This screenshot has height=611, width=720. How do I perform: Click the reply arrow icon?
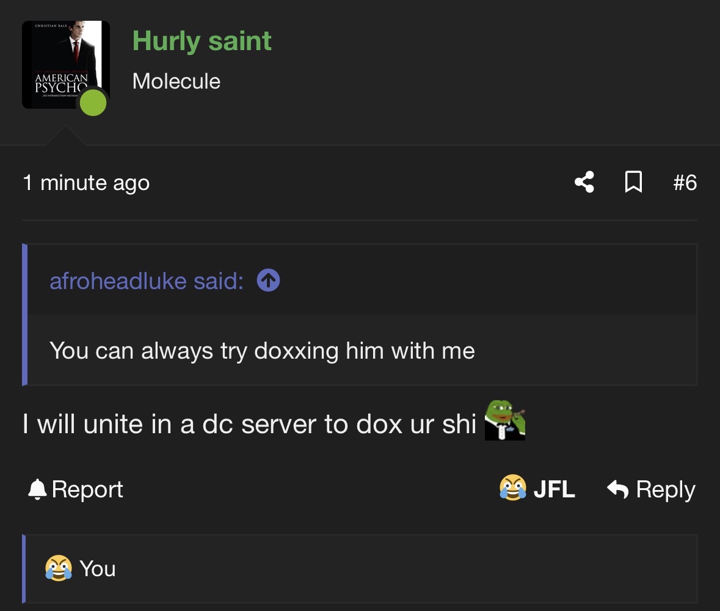617,489
